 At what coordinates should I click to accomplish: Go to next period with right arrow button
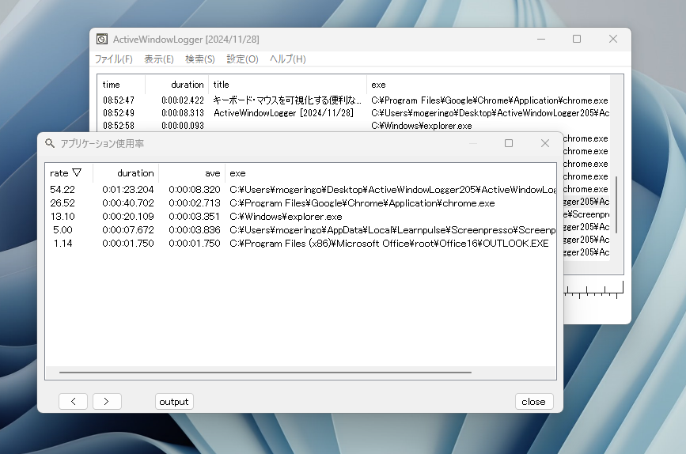pyautogui.click(x=107, y=402)
